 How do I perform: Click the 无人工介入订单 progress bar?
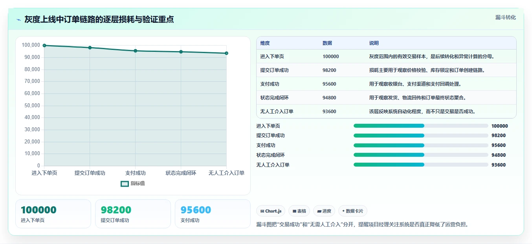tap(421, 165)
